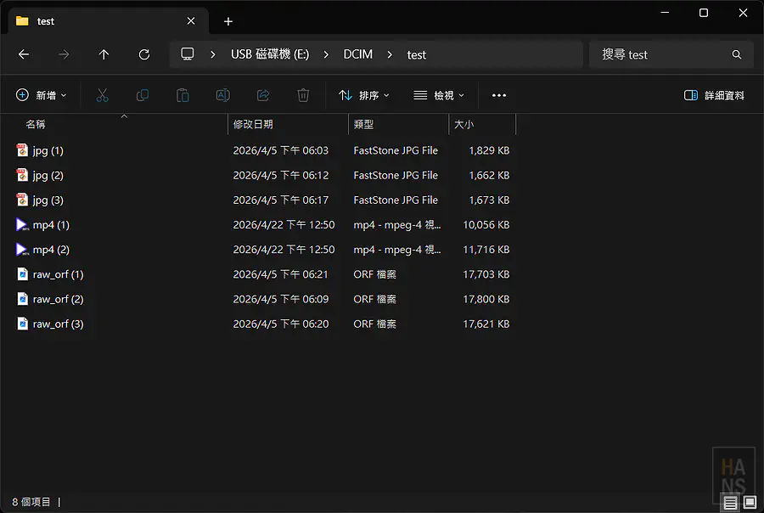The width and height of the screenshot is (764, 513).
Task: Click the Copy icon
Action: point(142,95)
